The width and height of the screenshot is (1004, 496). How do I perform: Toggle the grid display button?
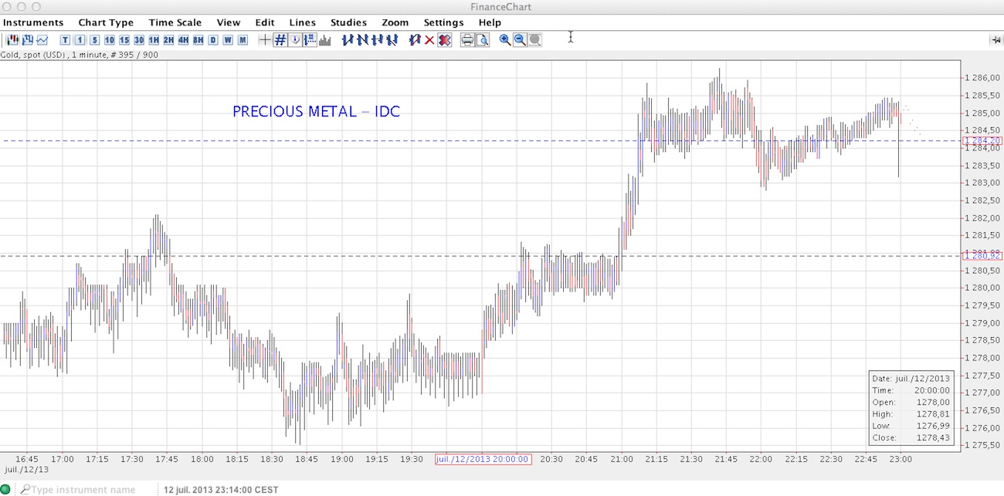(x=280, y=40)
